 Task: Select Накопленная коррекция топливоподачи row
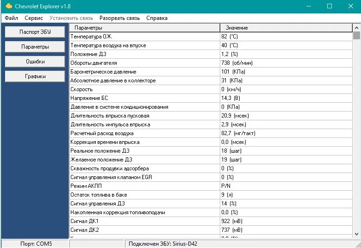211,212
